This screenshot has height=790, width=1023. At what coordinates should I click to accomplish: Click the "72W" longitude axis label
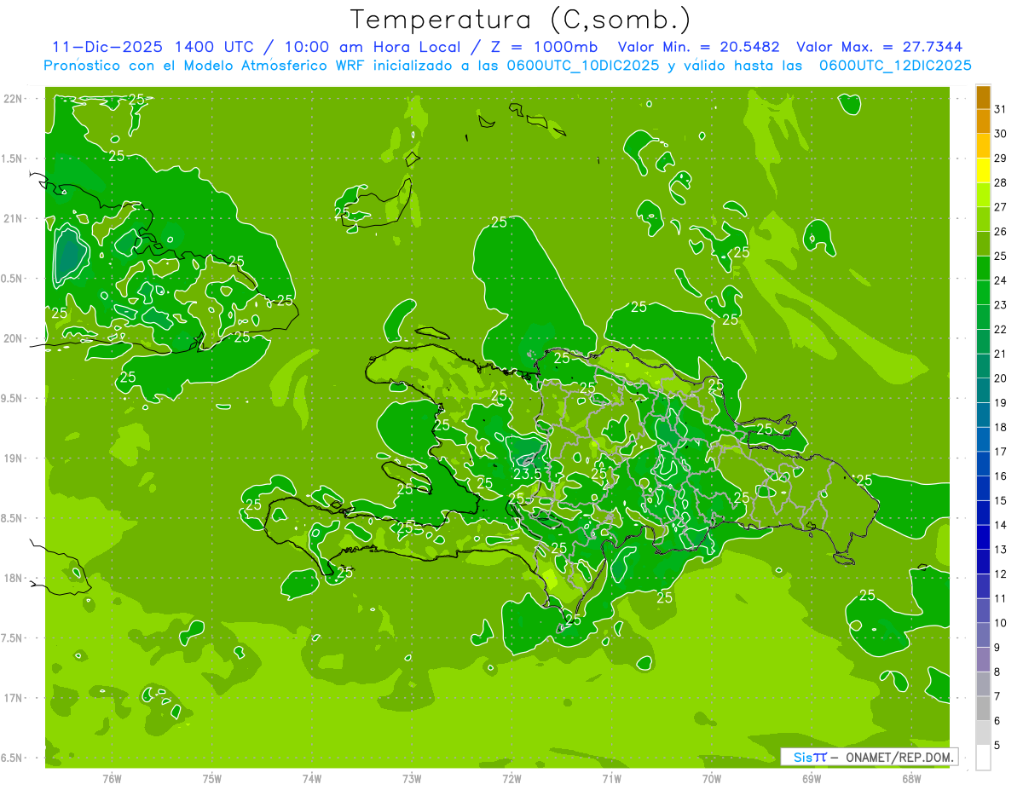click(512, 778)
